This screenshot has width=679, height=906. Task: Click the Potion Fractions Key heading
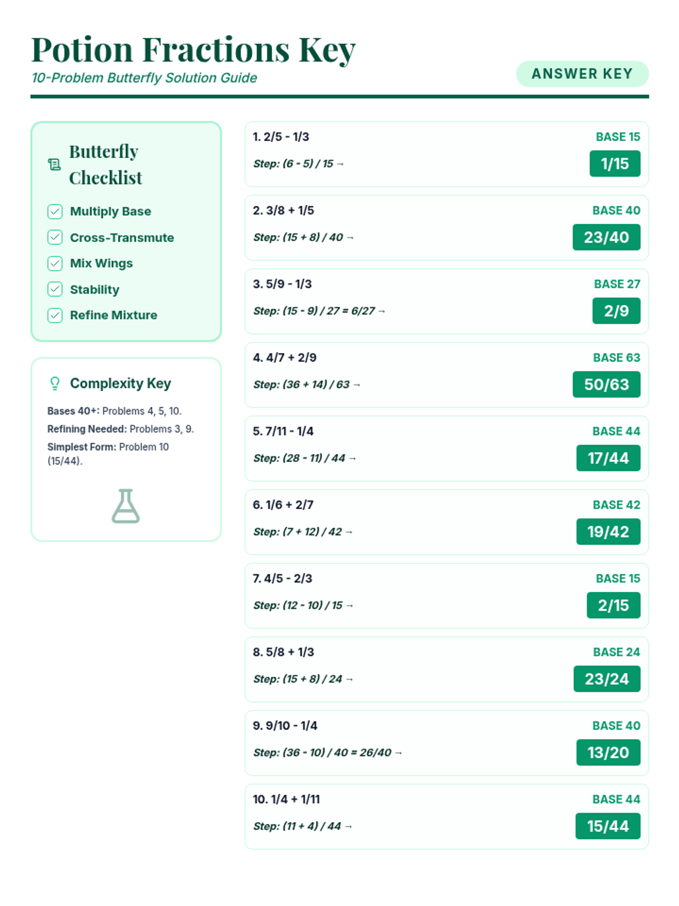[x=194, y=50]
